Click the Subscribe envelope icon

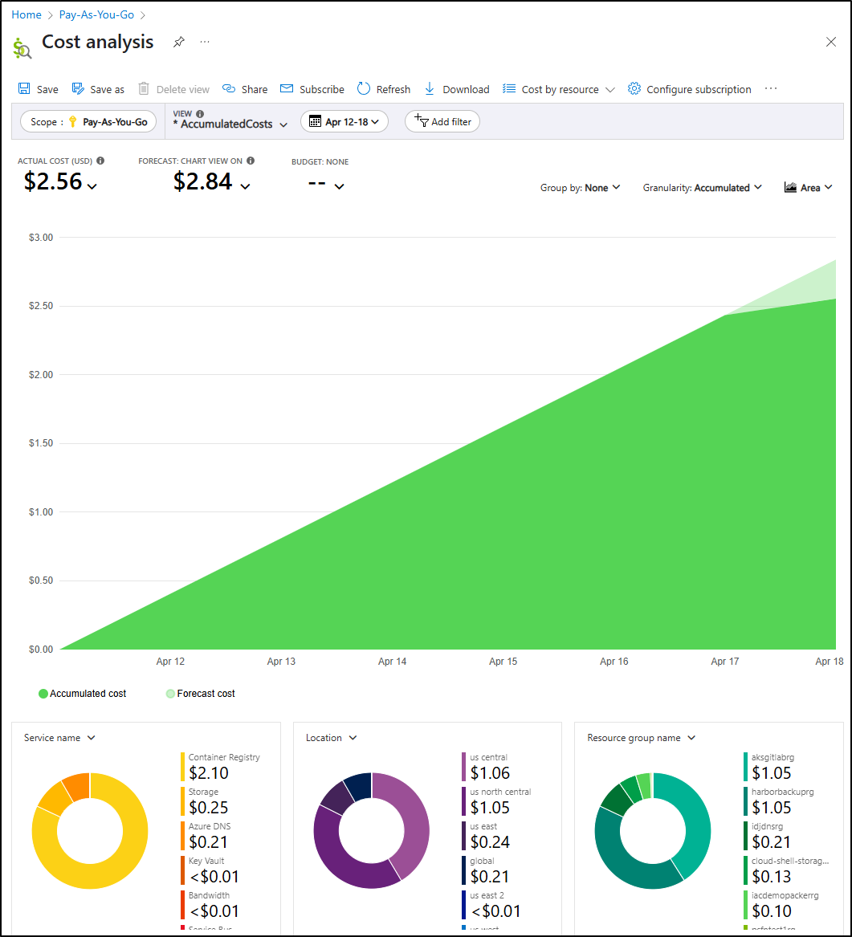click(x=287, y=88)
